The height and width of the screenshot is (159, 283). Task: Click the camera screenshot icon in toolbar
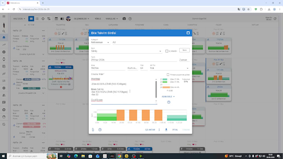coord(124,19)
